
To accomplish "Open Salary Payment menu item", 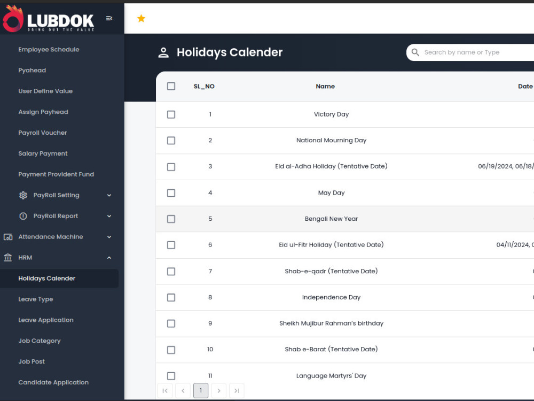I will tap(43, 153).
